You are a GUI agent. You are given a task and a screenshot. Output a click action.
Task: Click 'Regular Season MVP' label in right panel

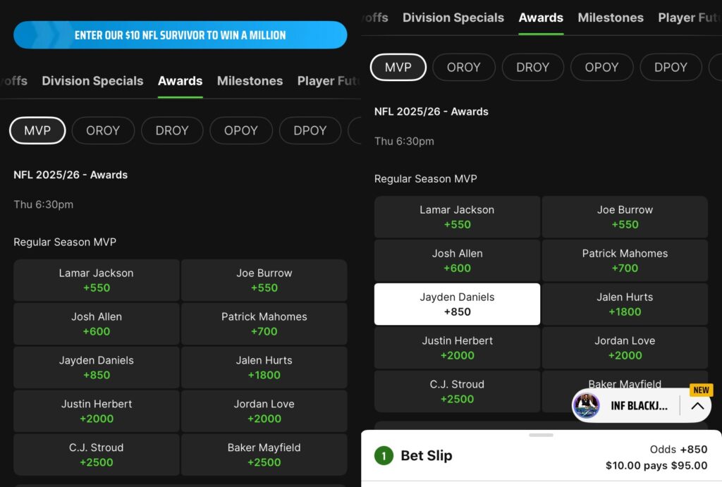click(426, 178)
